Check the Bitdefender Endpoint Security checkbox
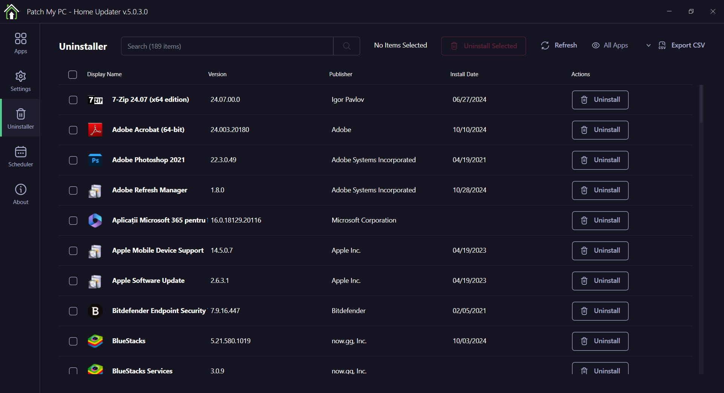 73,311
